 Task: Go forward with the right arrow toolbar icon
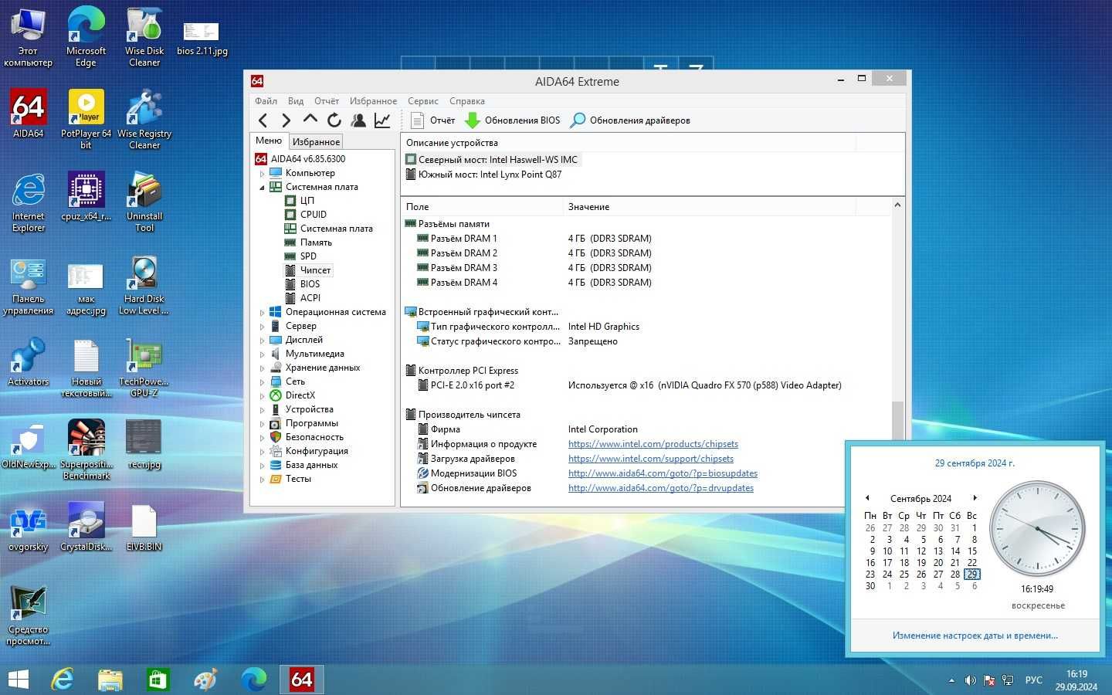click(x=286, y=120)
